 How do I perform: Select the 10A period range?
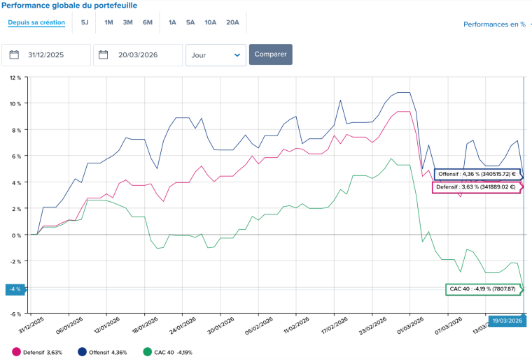[x=211, y=22]
